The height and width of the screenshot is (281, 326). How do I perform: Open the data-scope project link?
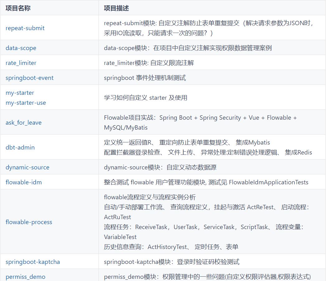coord(21,48)
